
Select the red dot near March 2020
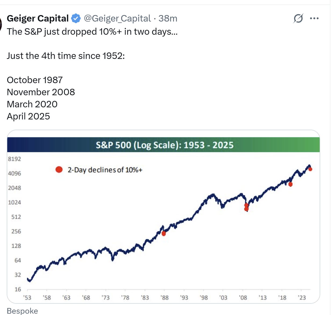click(x=290, y=184)
